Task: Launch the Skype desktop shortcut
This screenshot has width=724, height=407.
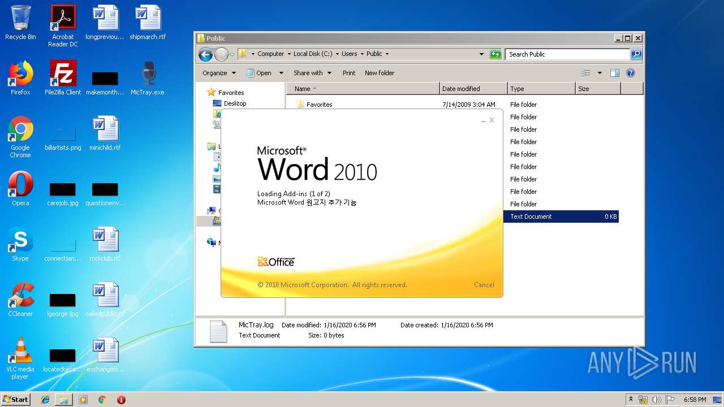Action: [x=20, y=244]
